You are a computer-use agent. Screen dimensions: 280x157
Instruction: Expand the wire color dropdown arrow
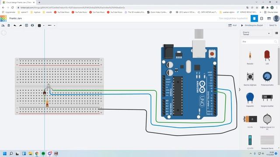(44, 26)
